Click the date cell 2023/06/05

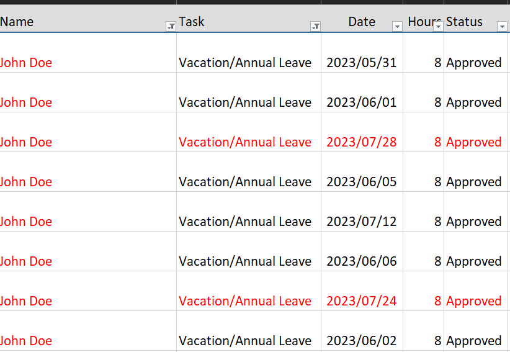(361, 182)
